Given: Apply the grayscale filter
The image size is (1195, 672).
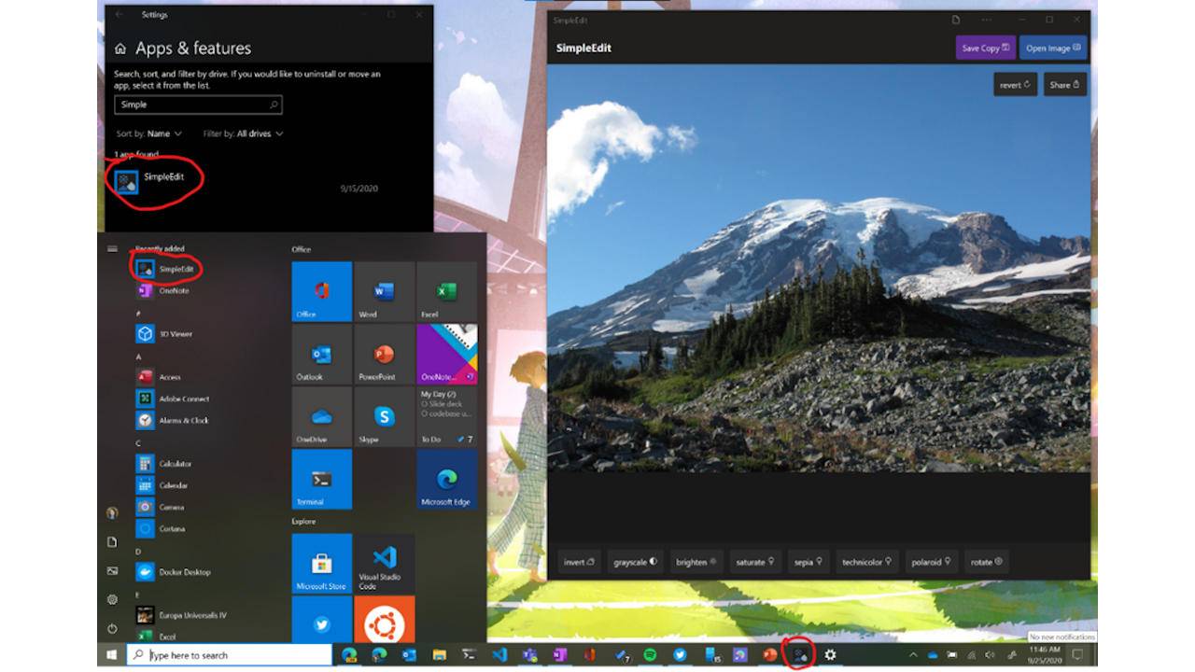Looking at the screenshot, I should pos(636,562).
